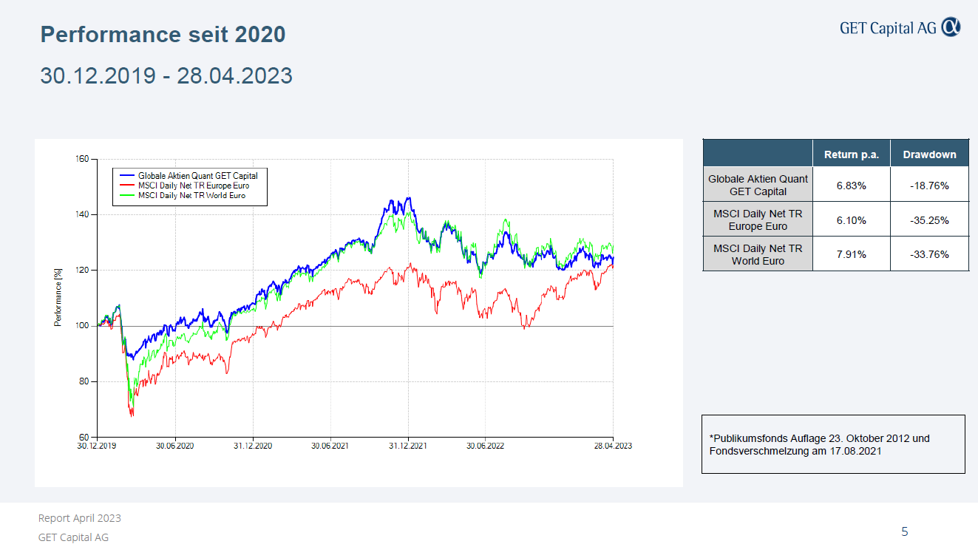The width and height of the screenshot is (978, 544).
Task: Click the "Return p.a." table column header
Action: (x=852, y=154)
